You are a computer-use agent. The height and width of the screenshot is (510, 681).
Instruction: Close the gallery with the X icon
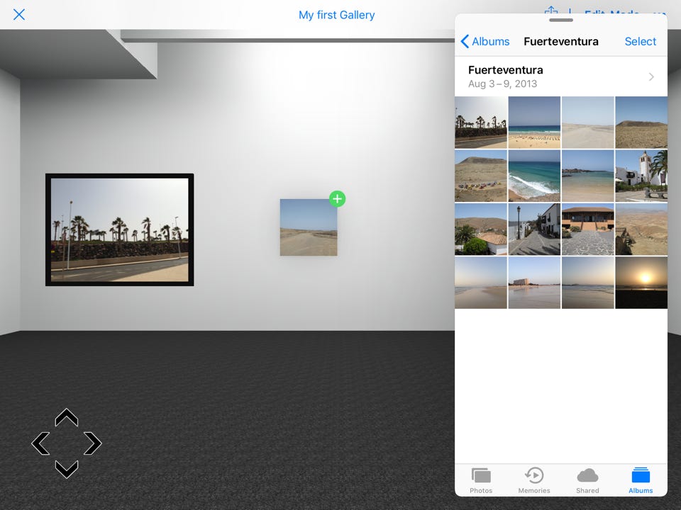tap(19, 15)
